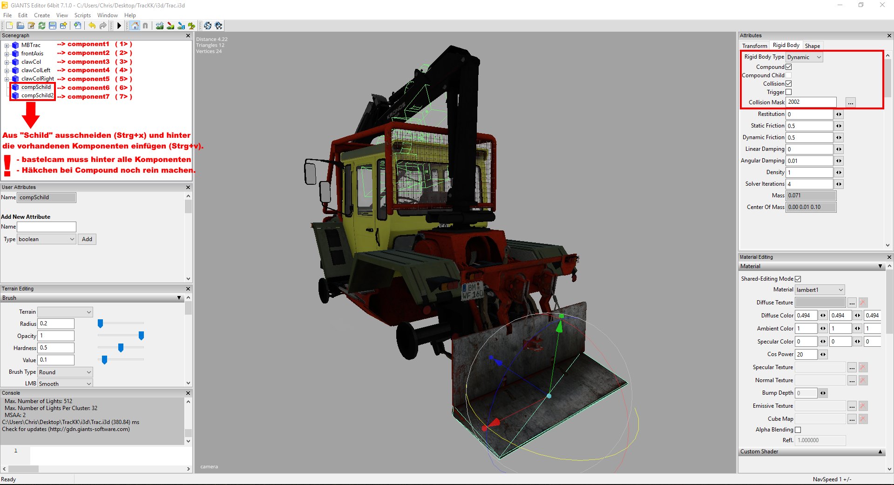
Task: Click the yellow Undo arrow icon
Action: click(92, 26)
